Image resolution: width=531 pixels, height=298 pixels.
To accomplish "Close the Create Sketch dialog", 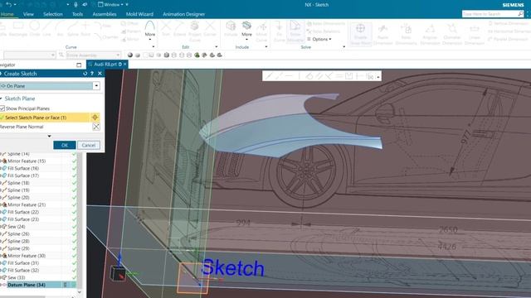I will tap(100, 74).
